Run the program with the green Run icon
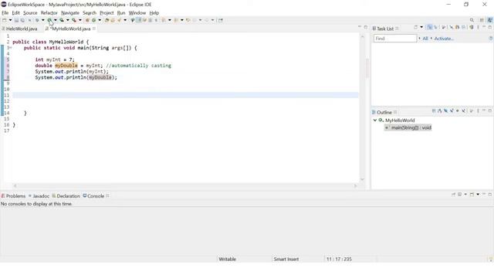 pos(49,20)
